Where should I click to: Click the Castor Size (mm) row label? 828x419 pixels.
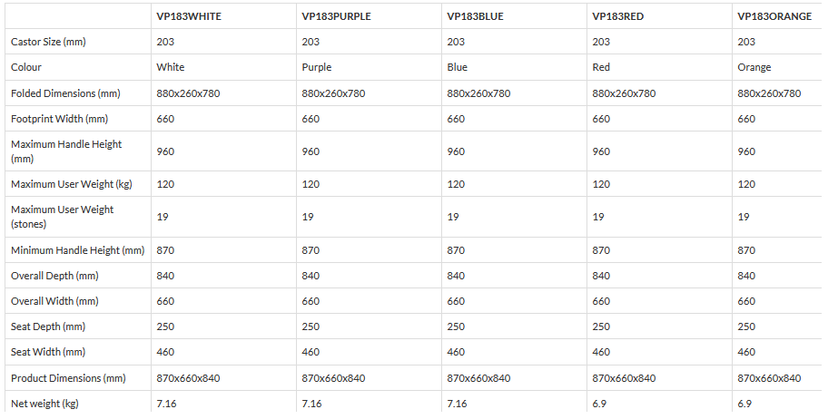coord(49,42)
